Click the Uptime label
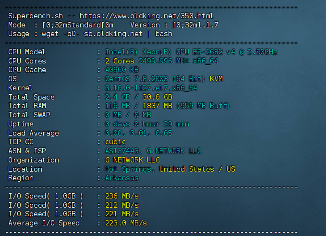The image size is (326, 236). click(x=21, y=124)
